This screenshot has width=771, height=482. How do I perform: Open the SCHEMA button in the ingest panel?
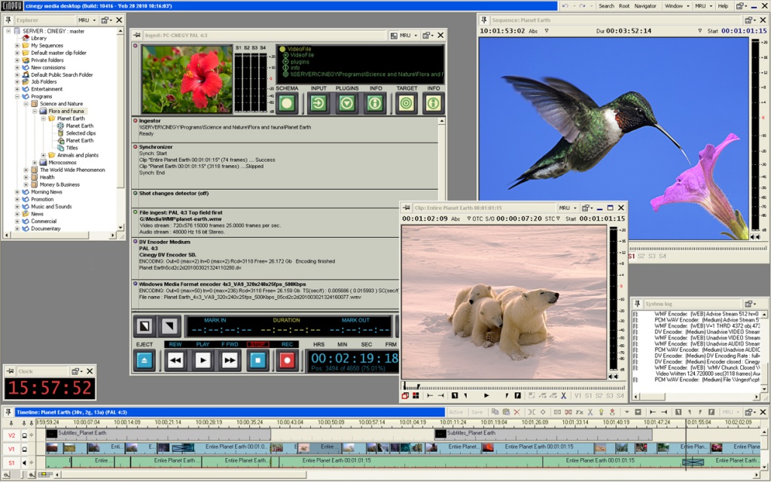coord(287,103)
